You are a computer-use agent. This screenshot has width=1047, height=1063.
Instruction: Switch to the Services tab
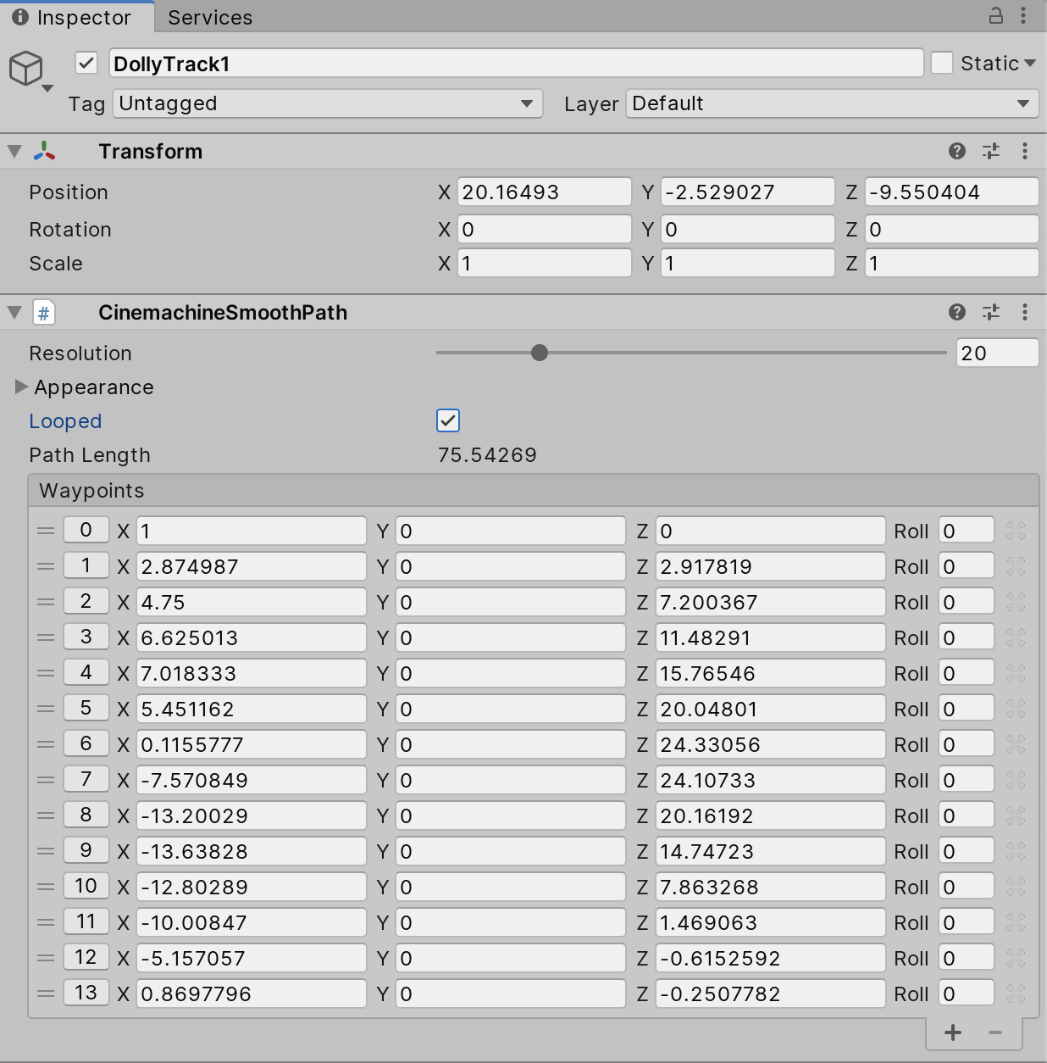tap(210, 17)
